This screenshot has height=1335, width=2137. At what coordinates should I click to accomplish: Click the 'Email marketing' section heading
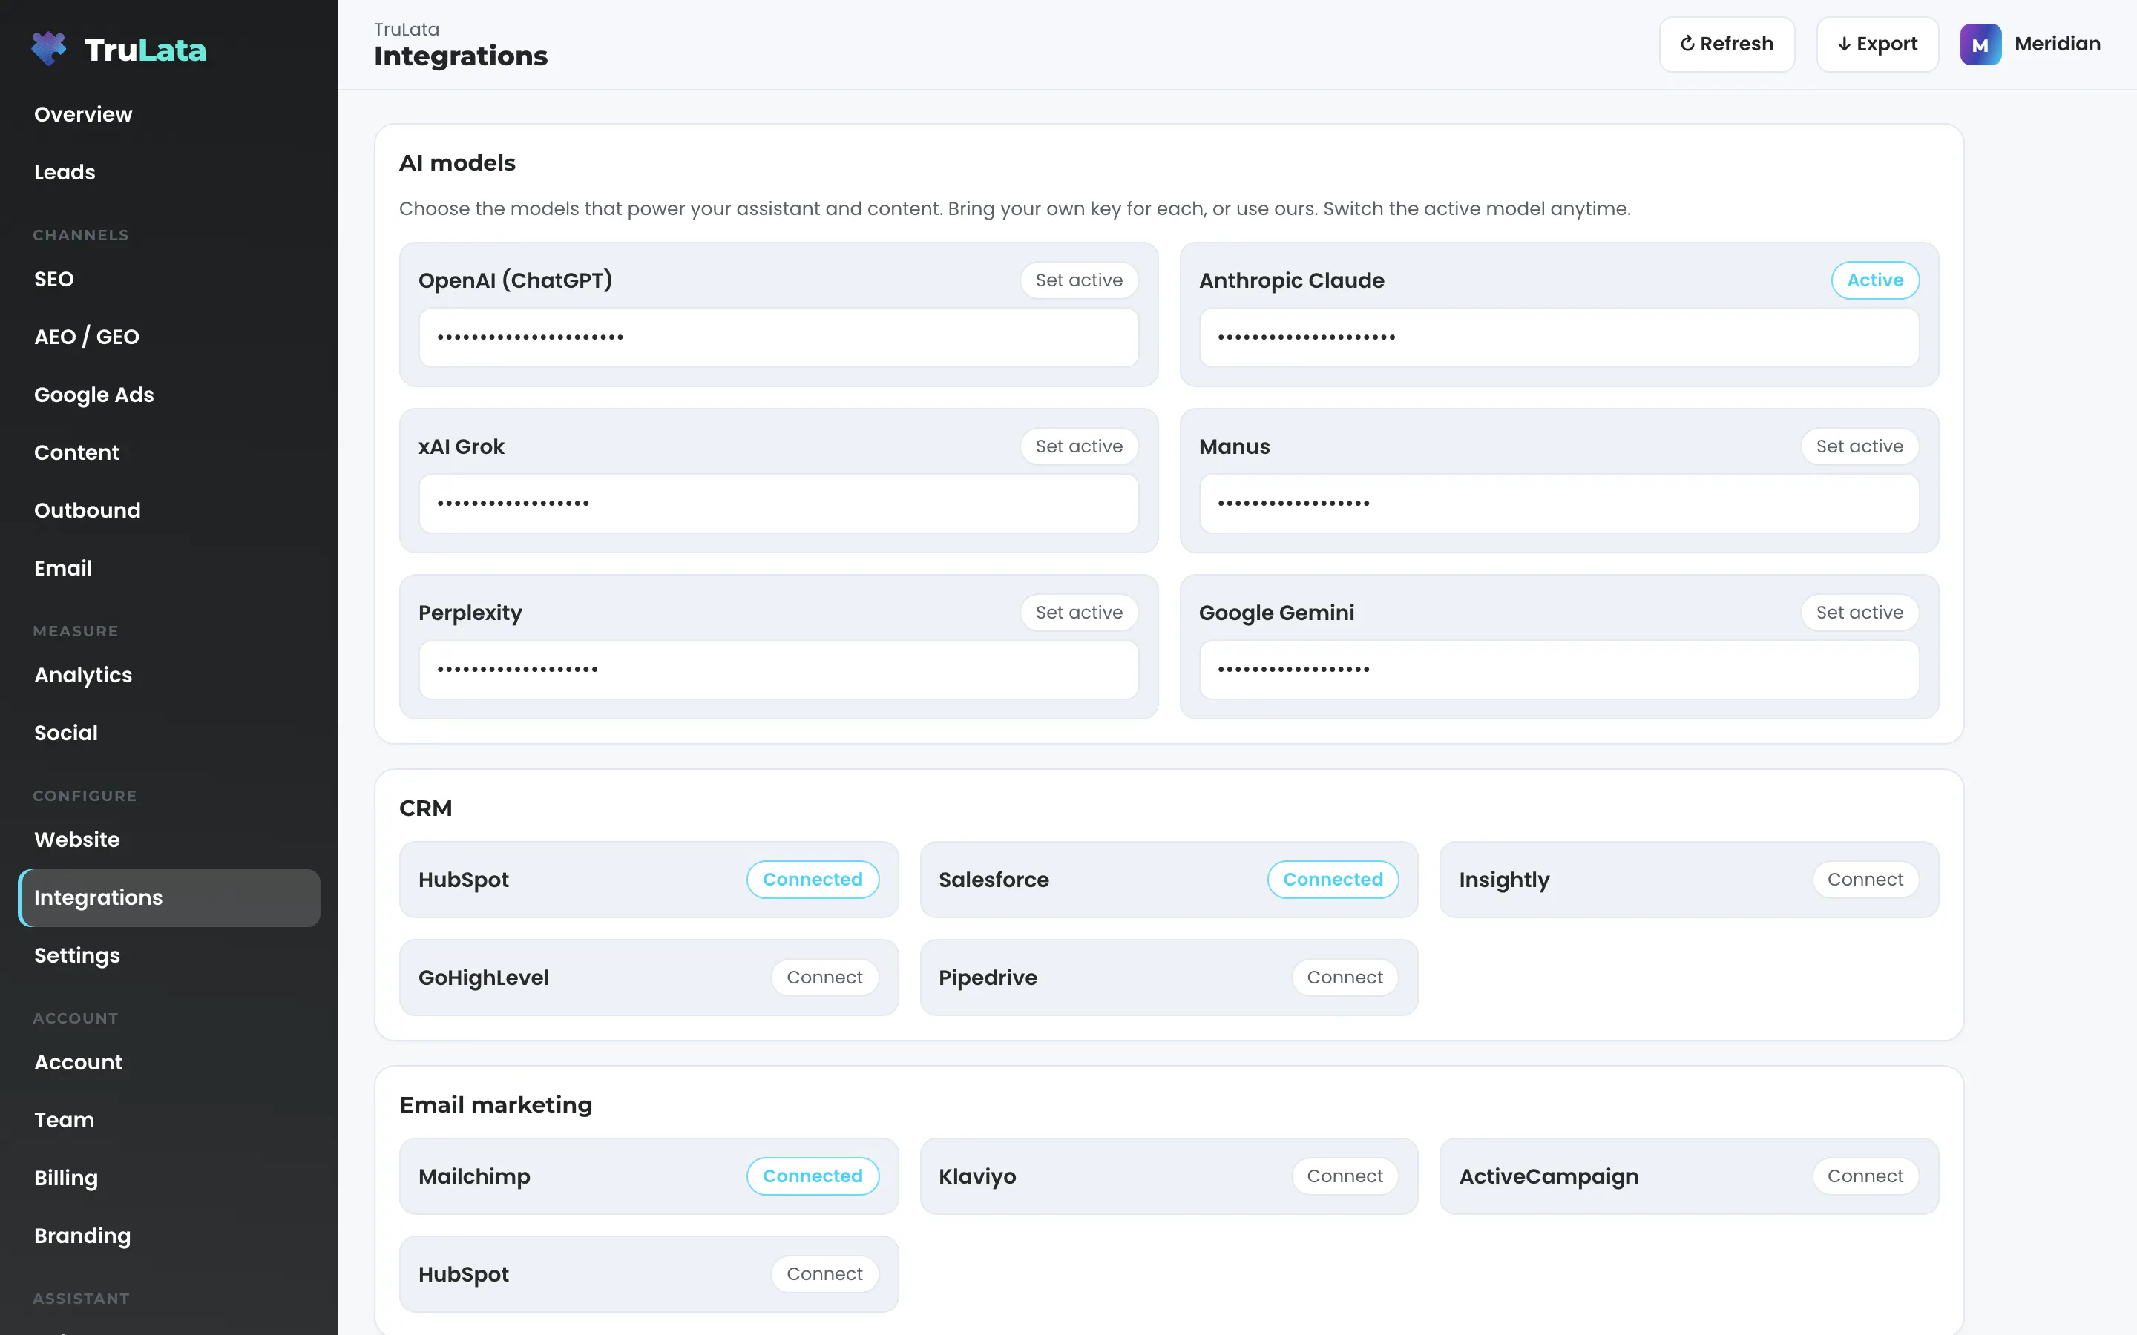tap(496, 1105)
